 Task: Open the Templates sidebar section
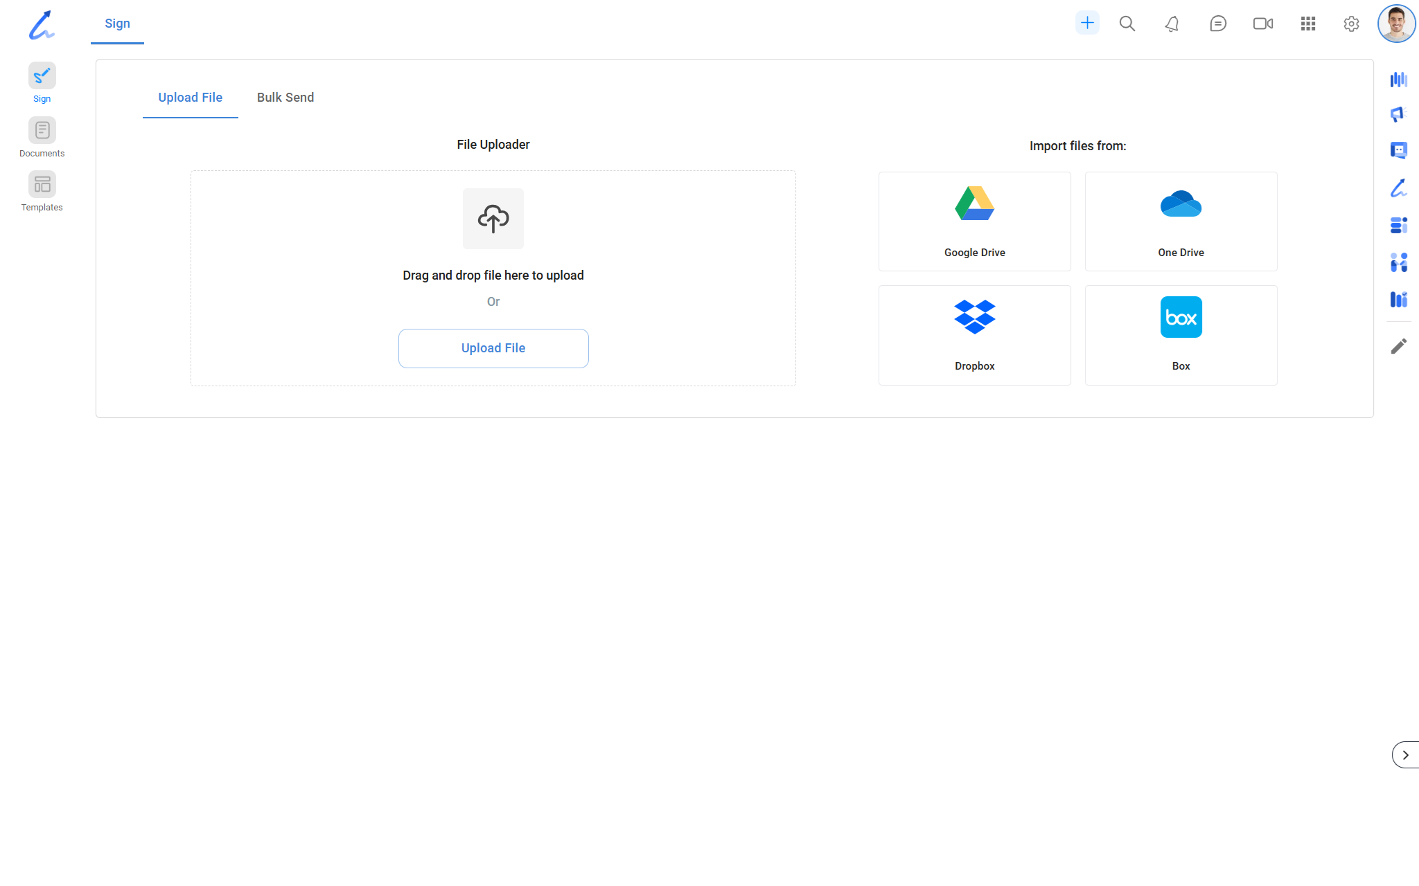(42, 185)
